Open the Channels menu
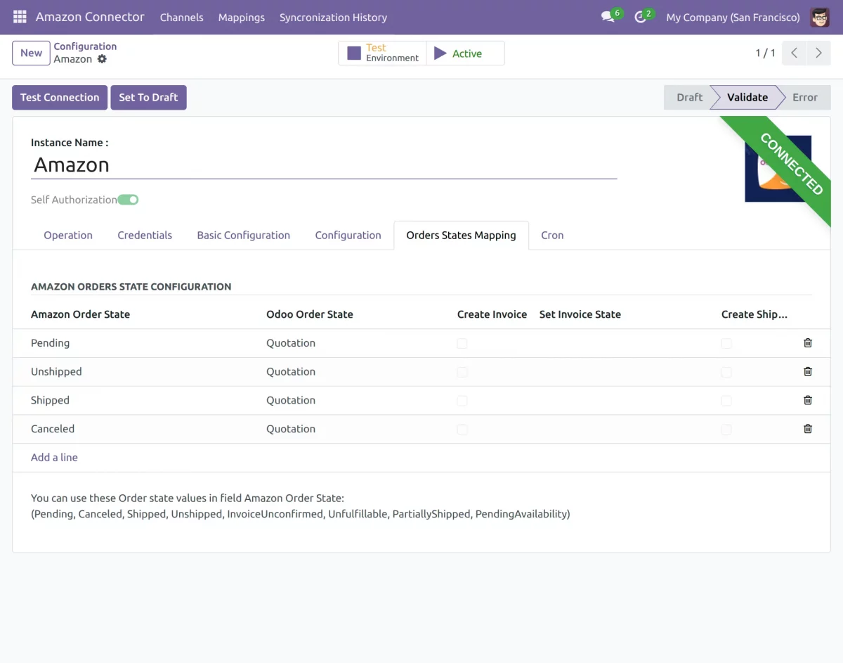Screen dimensions: 843x663 coord(181,17)
